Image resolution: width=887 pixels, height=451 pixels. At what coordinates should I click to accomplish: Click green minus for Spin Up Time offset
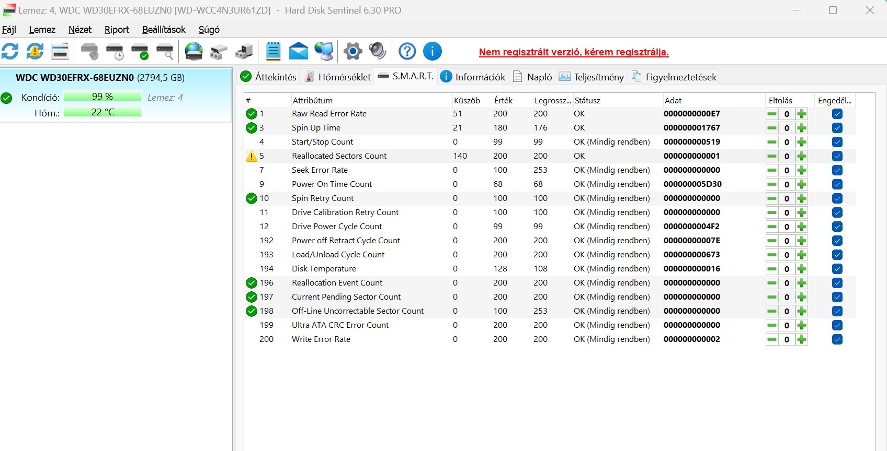[x=772, y=128]
